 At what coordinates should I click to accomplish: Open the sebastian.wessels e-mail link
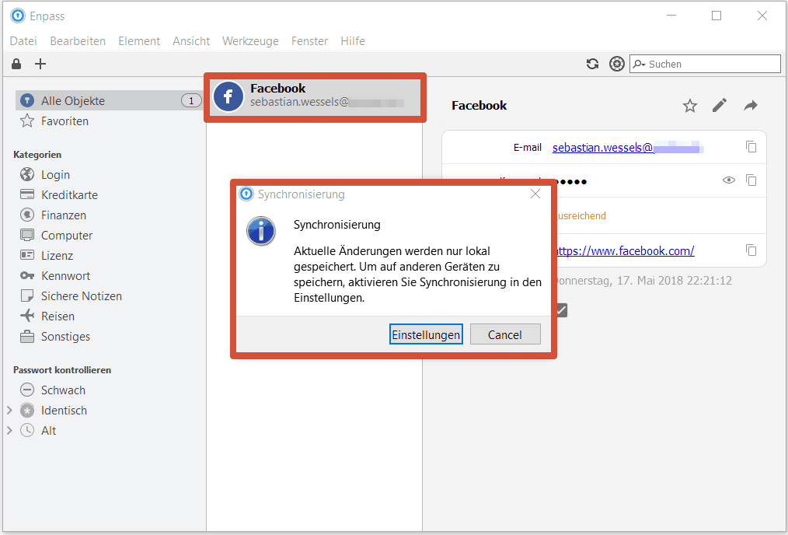pyautogui.click(x=628, y=147)
